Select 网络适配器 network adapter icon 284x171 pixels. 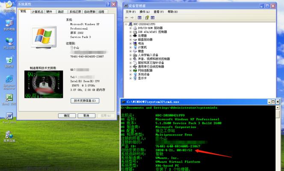click(135, 71)
